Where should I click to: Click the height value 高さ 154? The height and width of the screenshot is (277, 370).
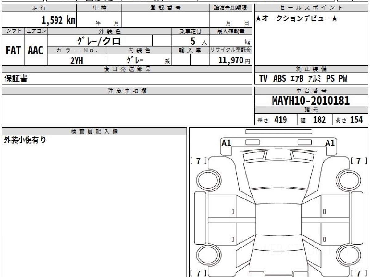(x=349, y=120)
